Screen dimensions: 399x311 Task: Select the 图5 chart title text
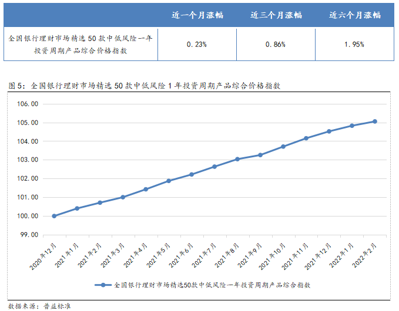click(145, 86)
